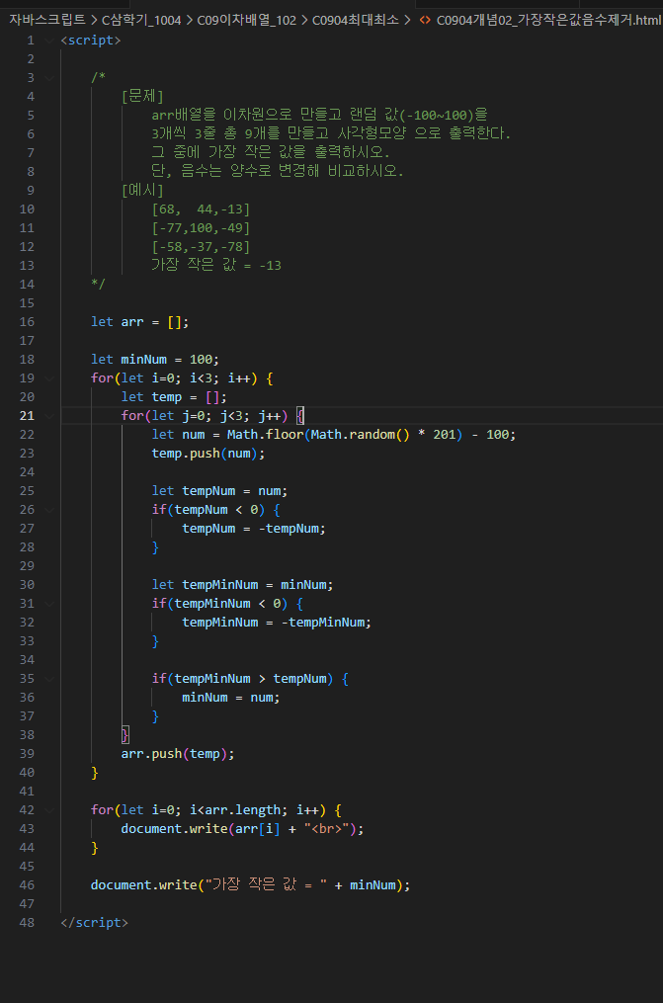Click the comment '가장 작은 값 = -13'
This screenshot has height=1003, width=663.
[x=216, y=265]
